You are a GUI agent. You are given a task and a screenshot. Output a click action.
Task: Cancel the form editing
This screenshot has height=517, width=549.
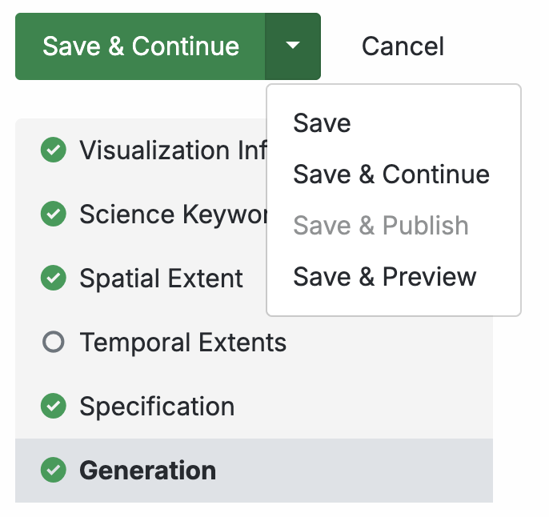pyautogui.click(x=403, y=46)
